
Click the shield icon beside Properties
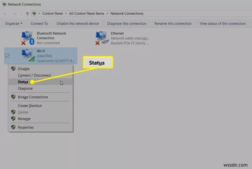coord(13,127)
